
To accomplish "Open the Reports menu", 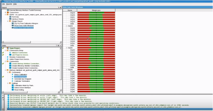I will click(9, 4).
